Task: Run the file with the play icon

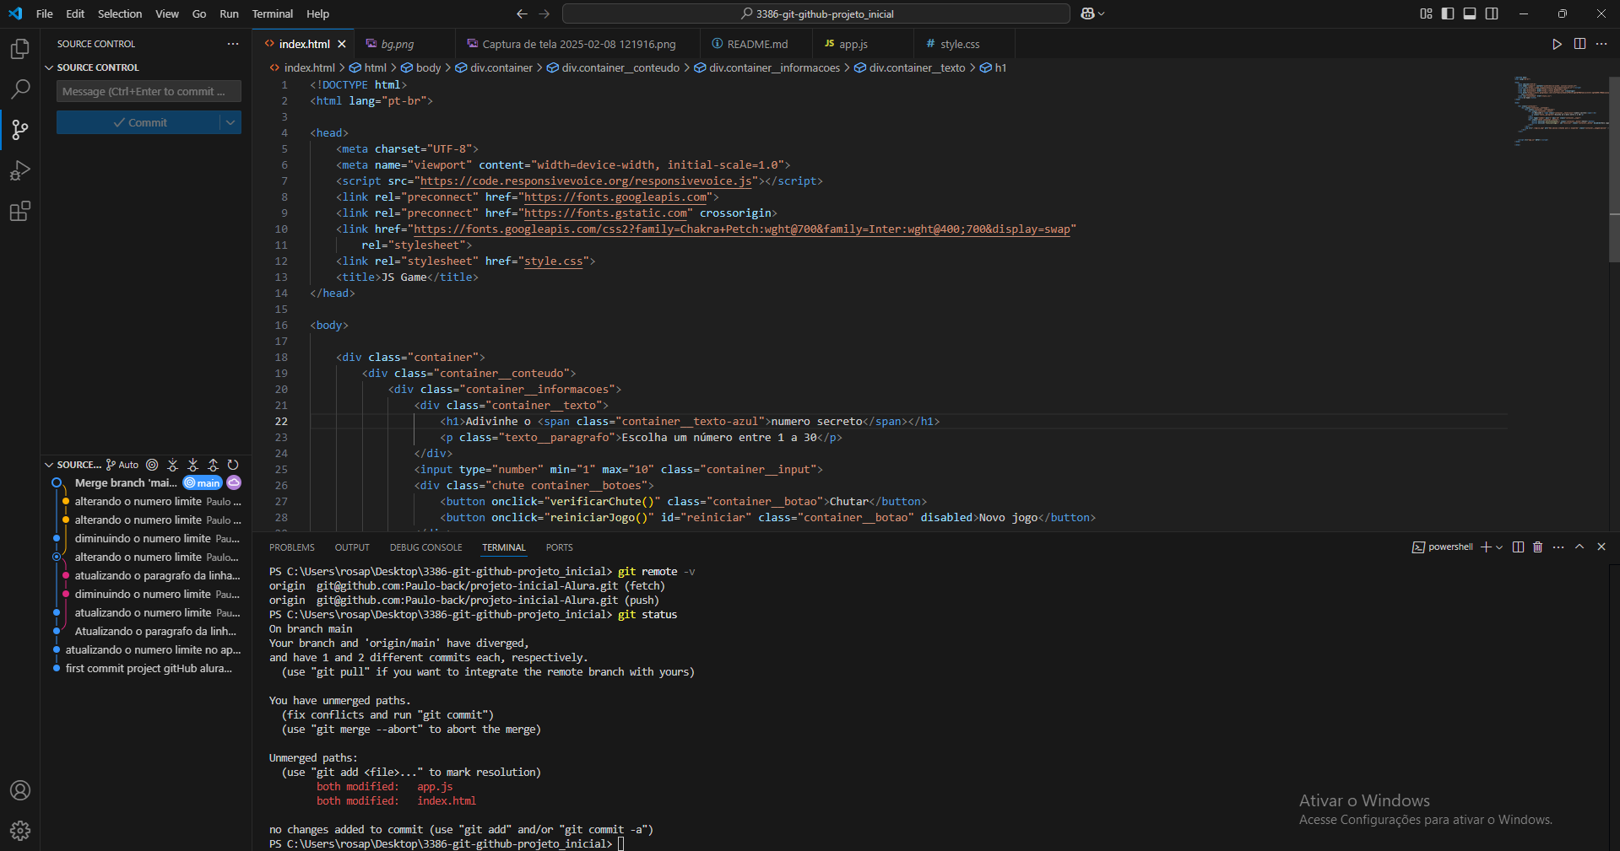Action: tap(1557, 44)
